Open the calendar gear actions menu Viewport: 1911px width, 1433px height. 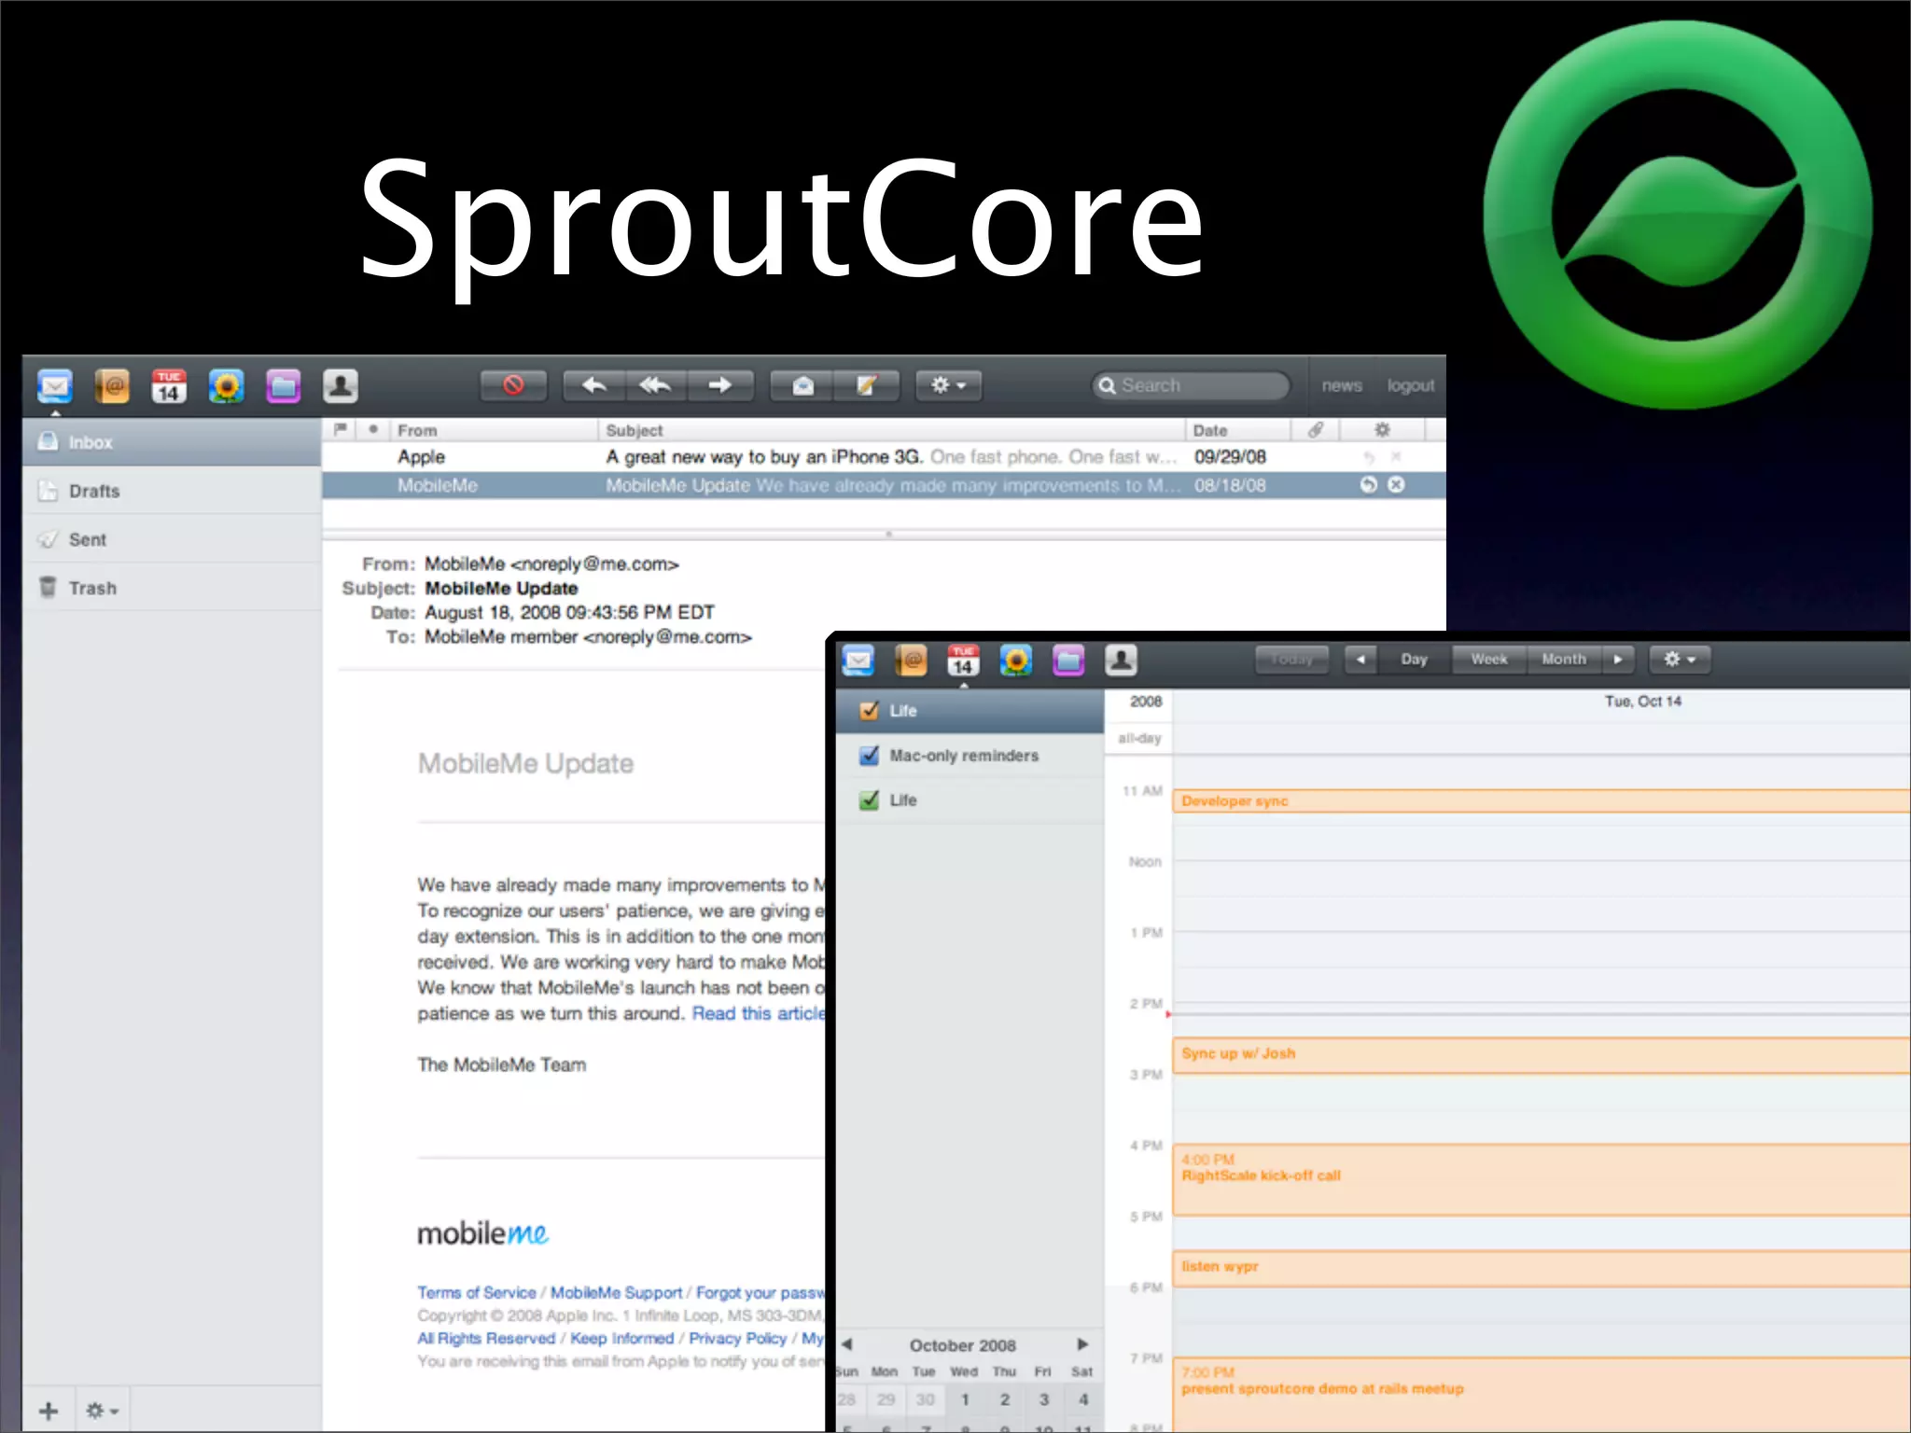[1680, 660]
